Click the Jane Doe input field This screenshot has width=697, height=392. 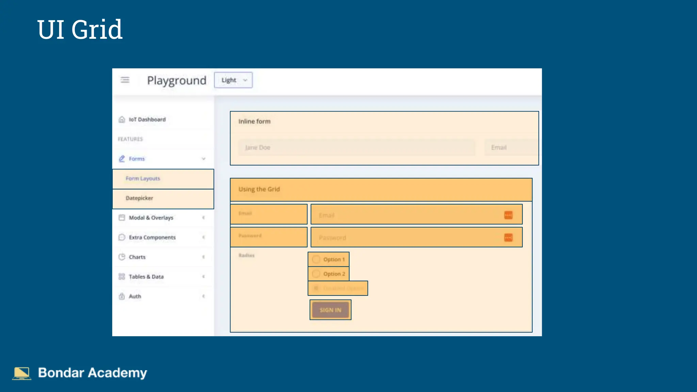tap(356, 147)
